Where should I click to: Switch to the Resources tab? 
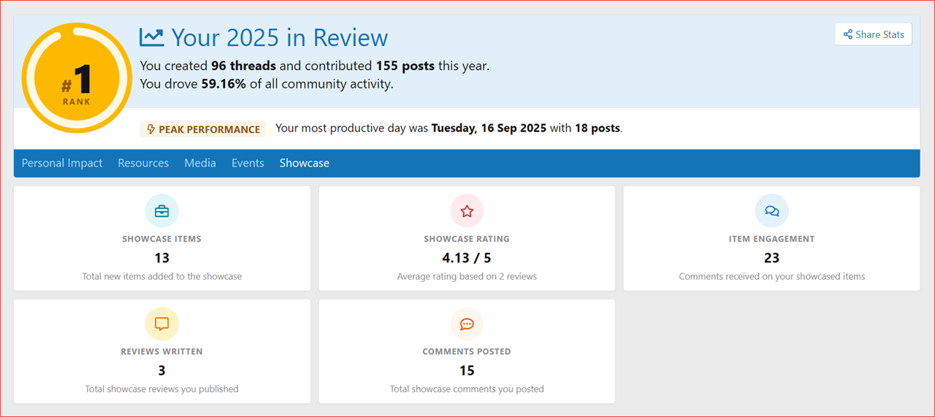[143, 163]
